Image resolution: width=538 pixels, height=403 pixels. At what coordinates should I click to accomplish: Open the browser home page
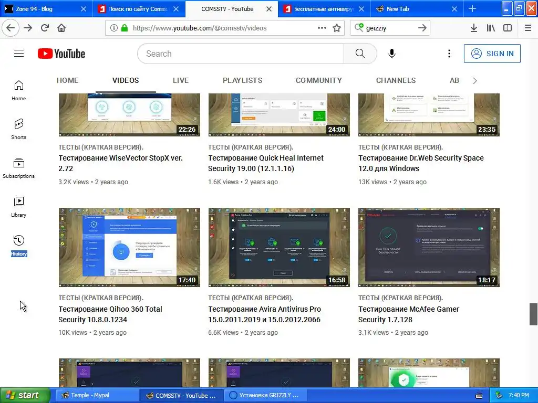click(61, 28)
